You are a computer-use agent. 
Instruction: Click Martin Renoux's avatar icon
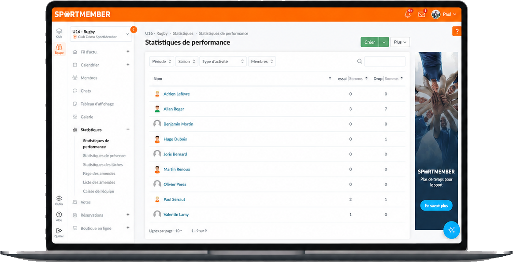[157, 169]
